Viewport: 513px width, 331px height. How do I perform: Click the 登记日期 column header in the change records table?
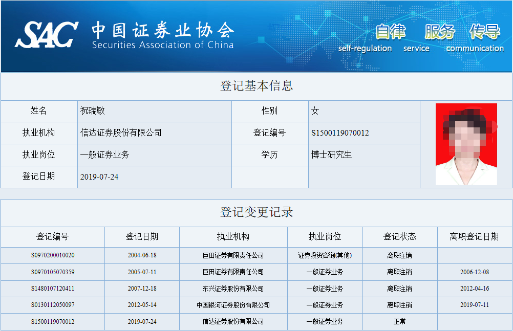(142, 236)
